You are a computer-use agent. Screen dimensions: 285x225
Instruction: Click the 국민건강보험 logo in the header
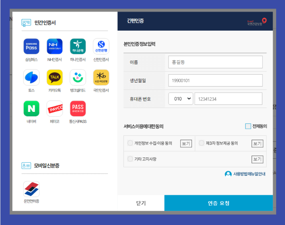(257, 21)
